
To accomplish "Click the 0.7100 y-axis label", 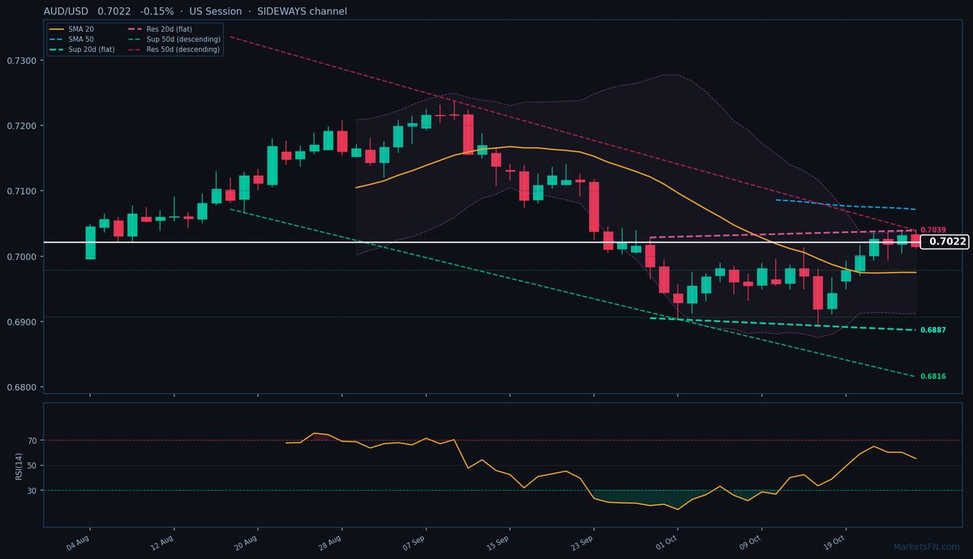I will click(x=21, y=191).
